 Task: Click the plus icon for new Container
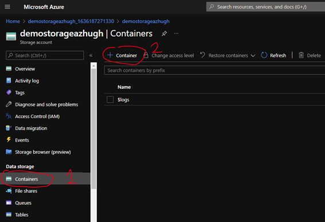110,55
